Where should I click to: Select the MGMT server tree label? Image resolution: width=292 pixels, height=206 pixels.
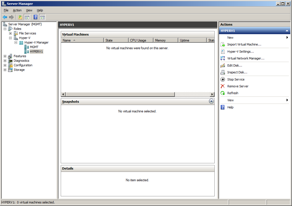click(x=34, y=47)
